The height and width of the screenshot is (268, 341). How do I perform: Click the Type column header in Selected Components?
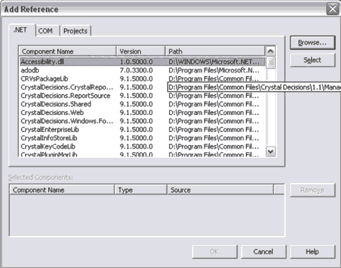[141, 190]
